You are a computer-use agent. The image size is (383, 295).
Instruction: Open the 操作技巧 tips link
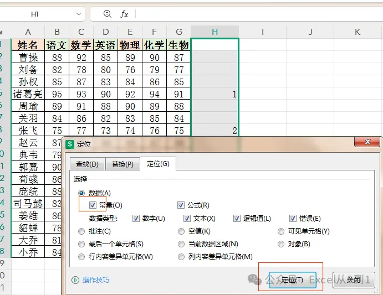pos(95,280)
